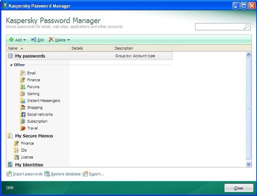Viewport: 257px width, 196px height.
Task: Select the Social networks entry text
Action: coord(40,114)
